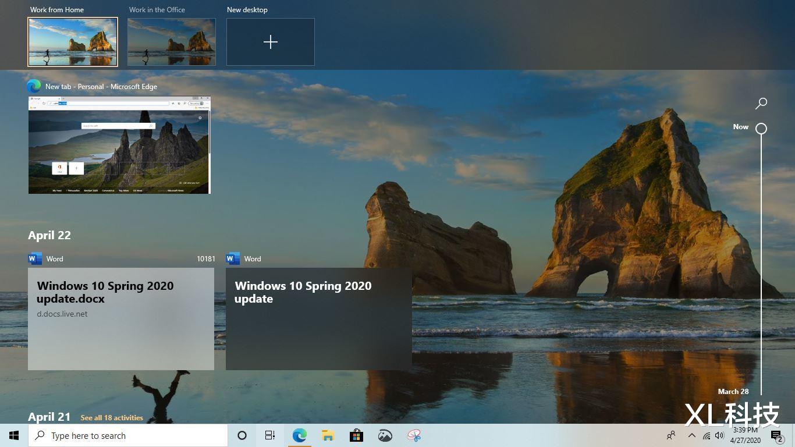Open File Explorer from the taskbar
795x447 pixels.
click(328, 435)
